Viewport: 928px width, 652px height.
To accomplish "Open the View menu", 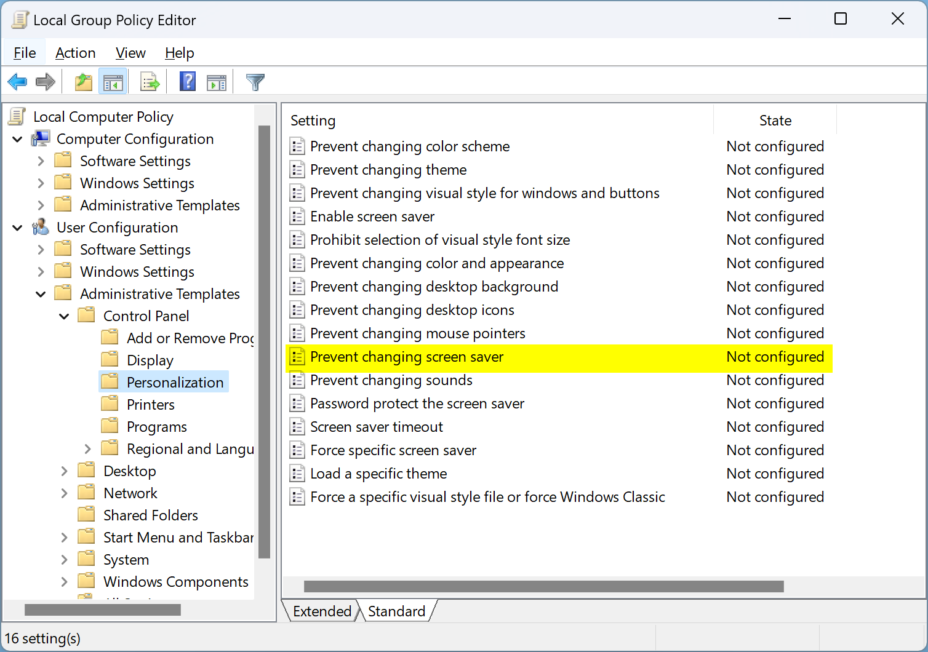I will pyautogui.click(x=130, y=53).
